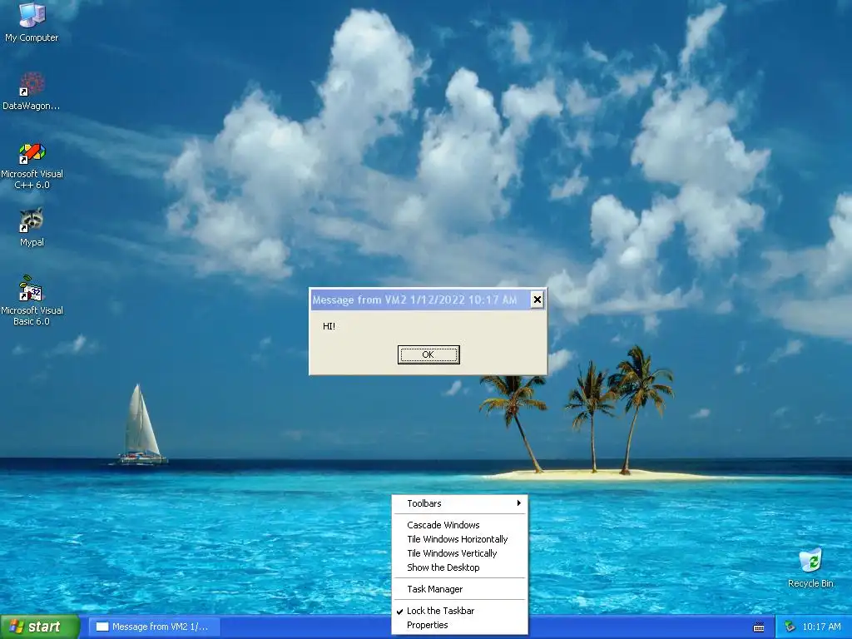This screenshot has height=639, width=852.
Task: Open Task Manager from context menu
Action: pyautogui.click(x=459, y=589)
